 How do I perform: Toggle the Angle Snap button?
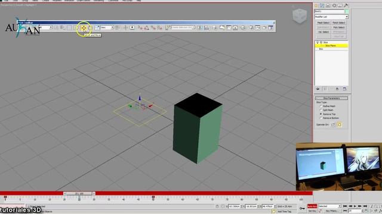(146, 28)
